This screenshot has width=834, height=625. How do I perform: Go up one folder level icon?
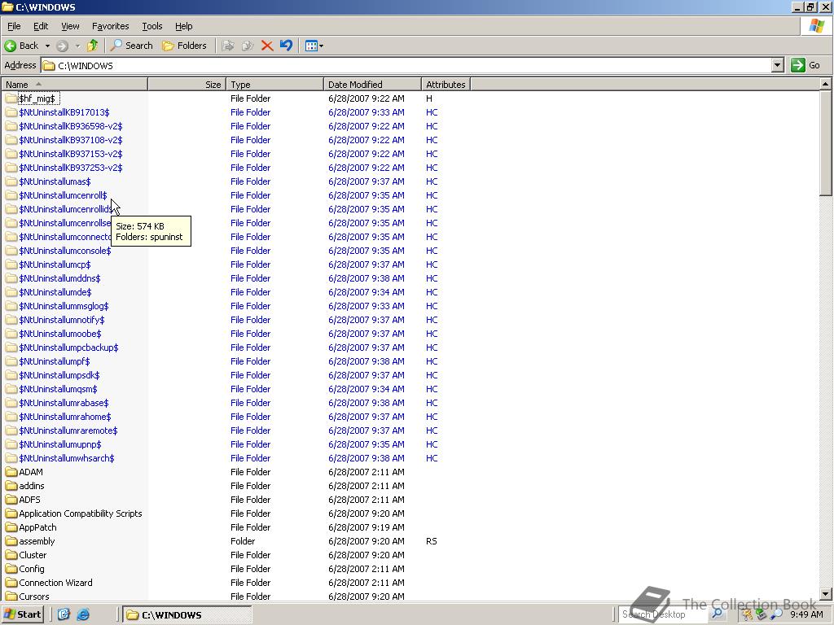[93, 46]
